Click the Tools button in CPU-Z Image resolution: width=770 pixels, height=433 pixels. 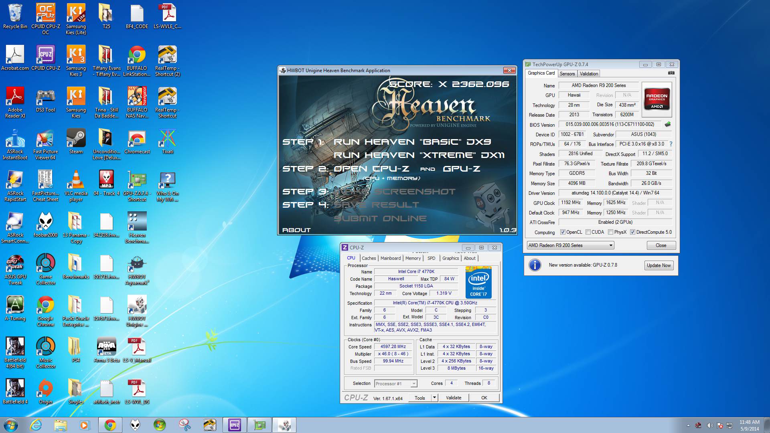coord(419,398)
